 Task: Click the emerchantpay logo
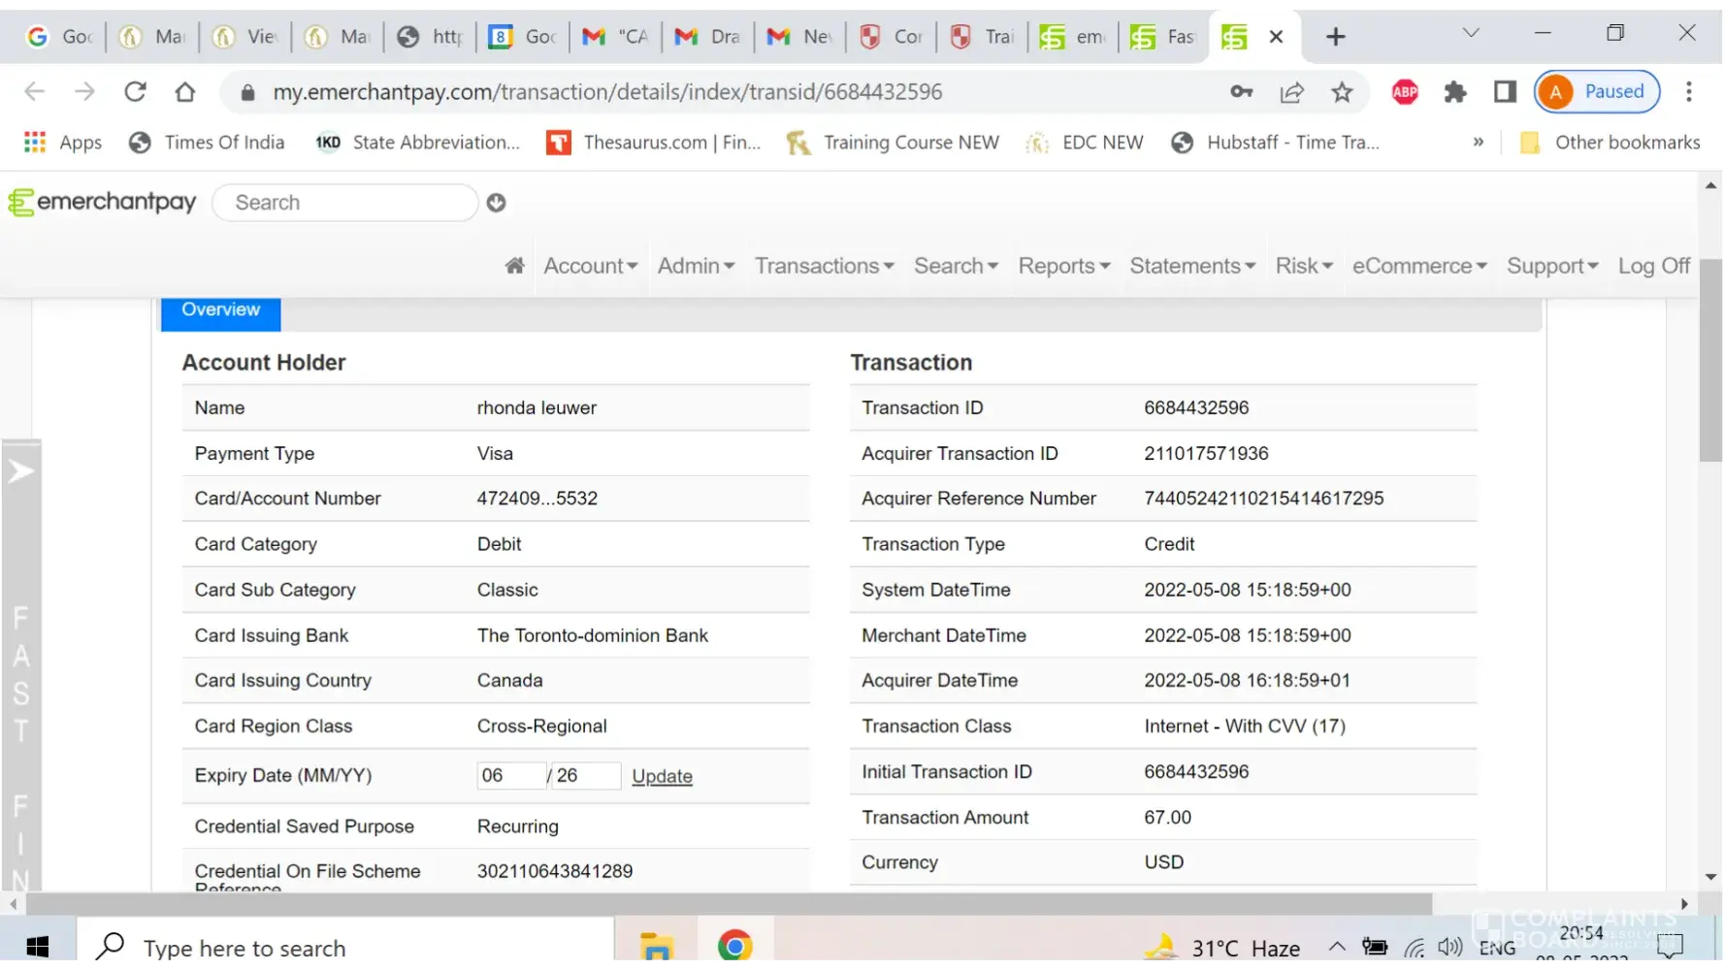103,202
